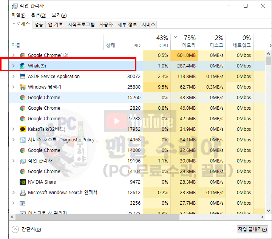Expand the Whale(9) process group
This screenshot has width=272, height=239.
[14, 66]
